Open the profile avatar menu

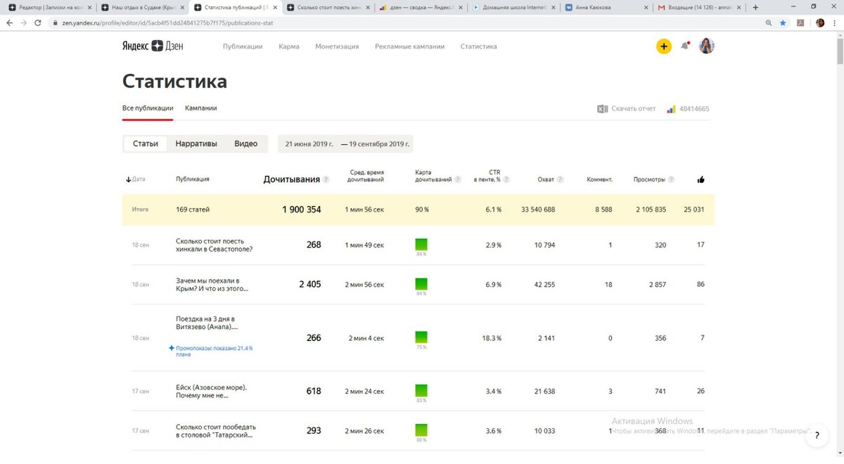[x=706, y=46]
